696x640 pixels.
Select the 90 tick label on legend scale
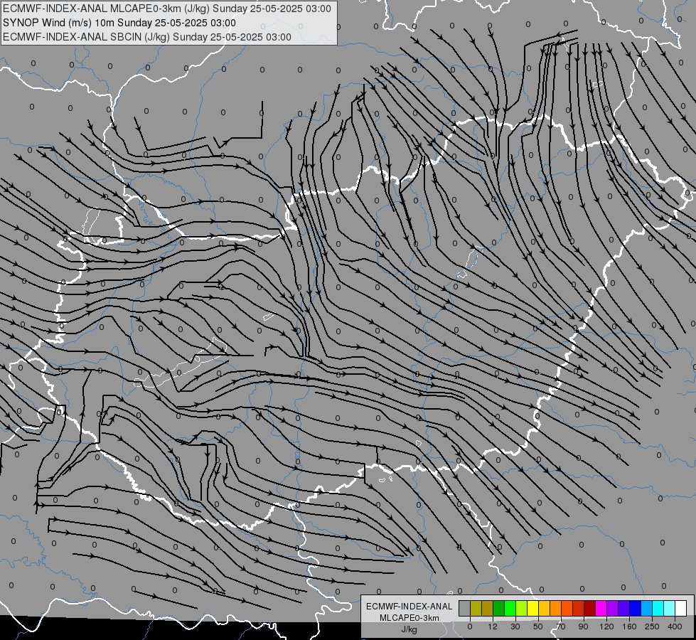(583, 626)
